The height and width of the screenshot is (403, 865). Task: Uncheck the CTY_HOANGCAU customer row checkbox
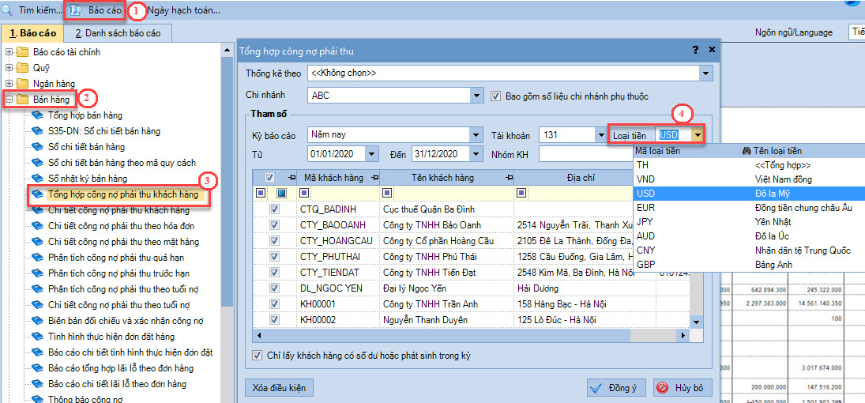click(x=274, y=241)
